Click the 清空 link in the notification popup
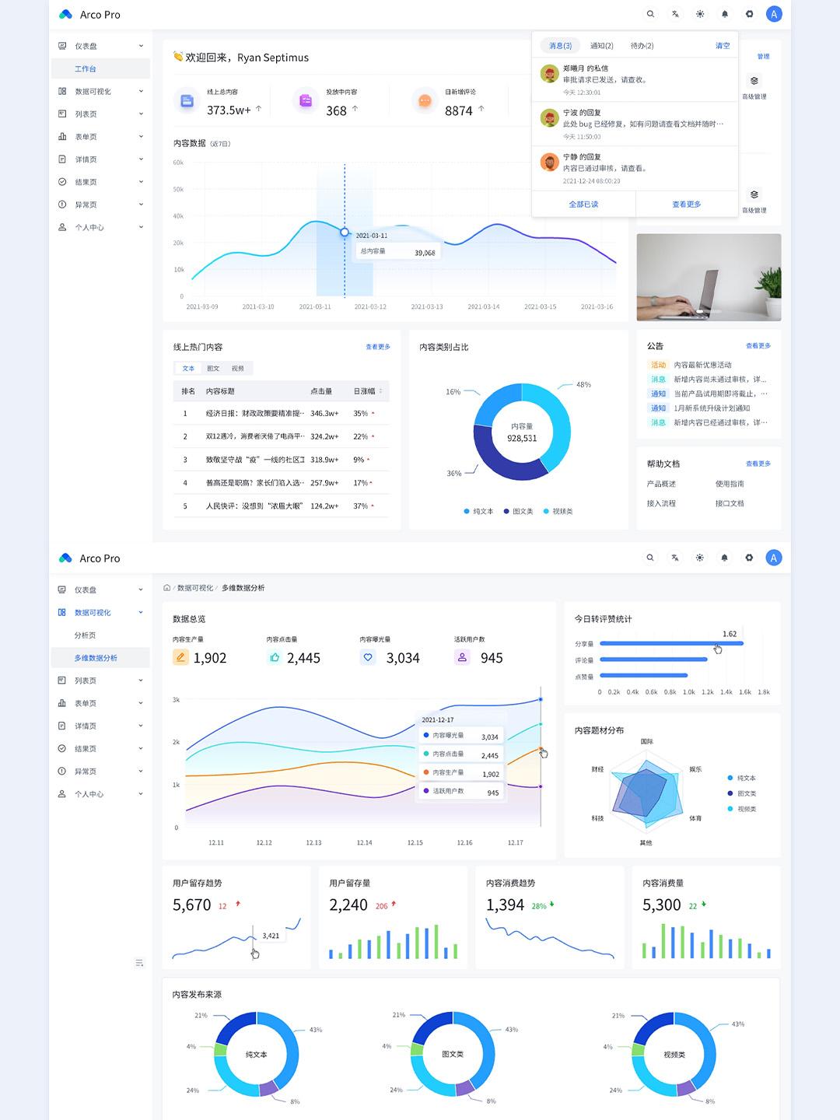Image resolution: width=840 pixels, height=1120 pixels. point(723,46)
